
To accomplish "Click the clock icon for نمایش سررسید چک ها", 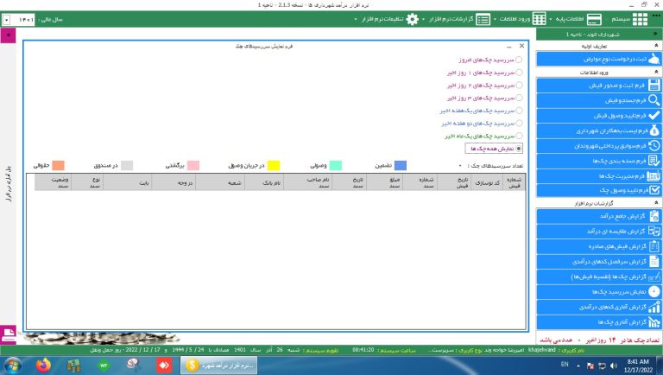I will (x=654, y=291).
